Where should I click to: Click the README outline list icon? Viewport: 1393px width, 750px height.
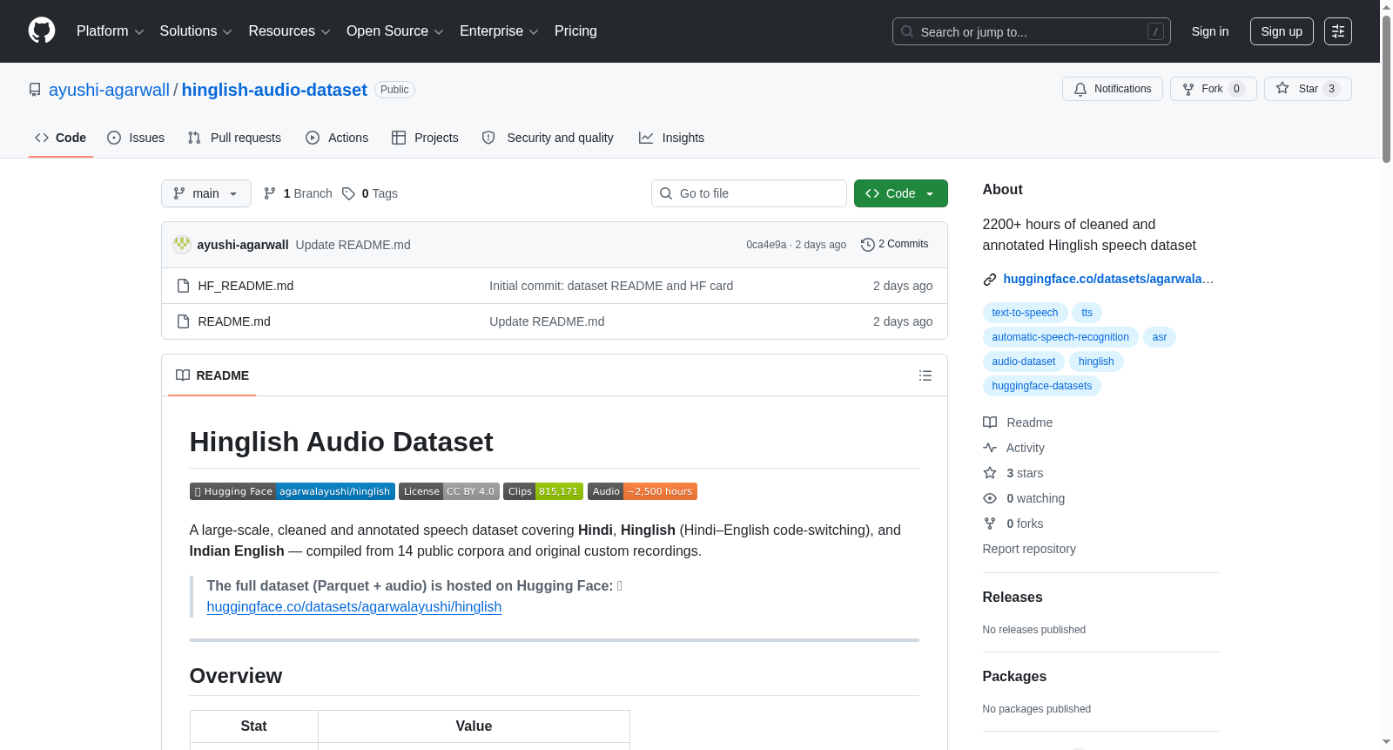point(925,375)
